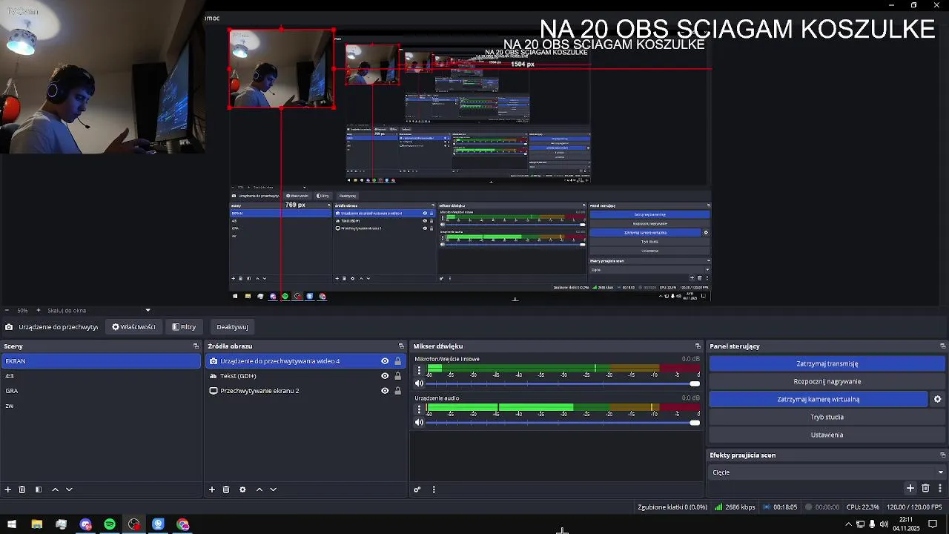
Task: Add a new scene with plus icon
Action: pyautogui.click(x=8, y=489)
